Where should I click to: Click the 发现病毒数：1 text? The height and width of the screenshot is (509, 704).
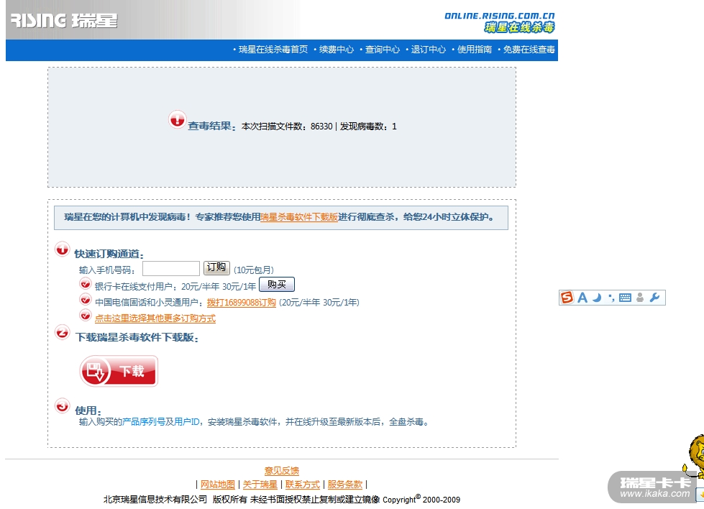(x=368, y=127)
